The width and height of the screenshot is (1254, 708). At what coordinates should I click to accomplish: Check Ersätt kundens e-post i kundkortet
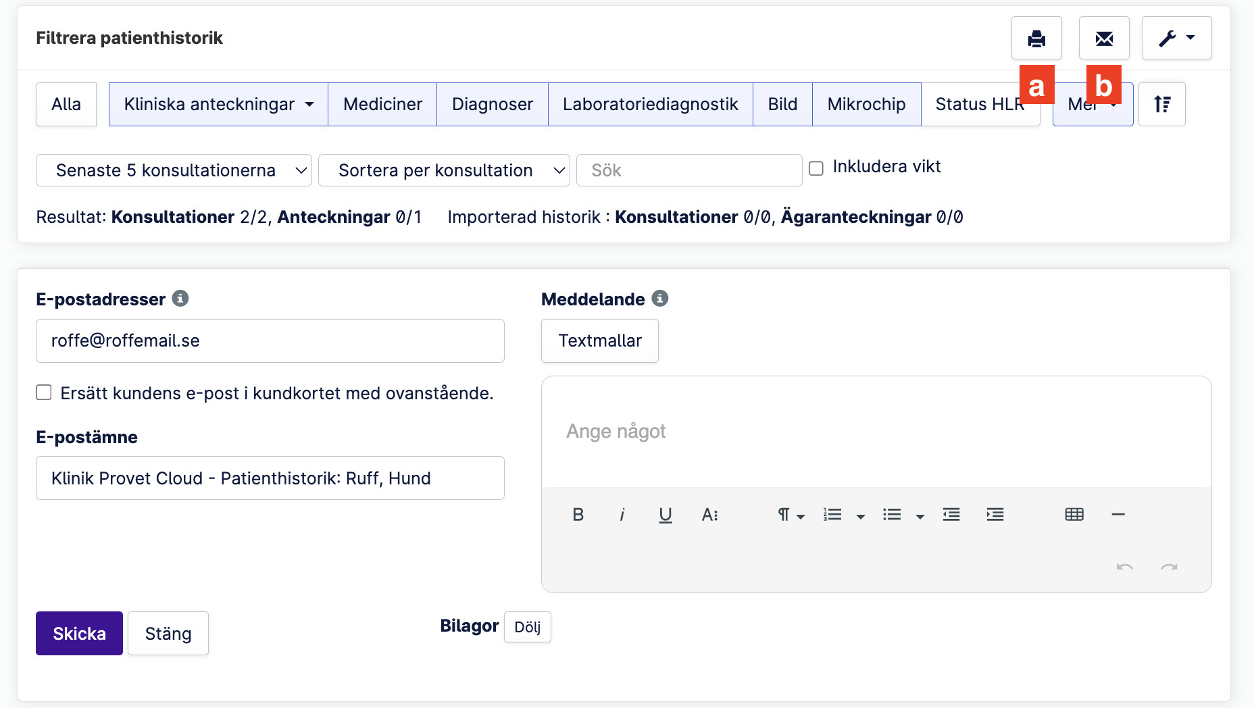pyautogui.click(x=44, y=393)
